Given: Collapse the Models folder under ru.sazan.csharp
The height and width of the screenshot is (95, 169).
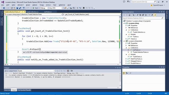Looking at the screenshot, I should (x=126, y=34).
